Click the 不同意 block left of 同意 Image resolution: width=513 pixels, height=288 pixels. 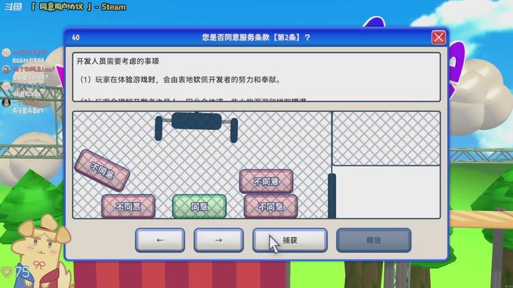click(x=128, y=206)
